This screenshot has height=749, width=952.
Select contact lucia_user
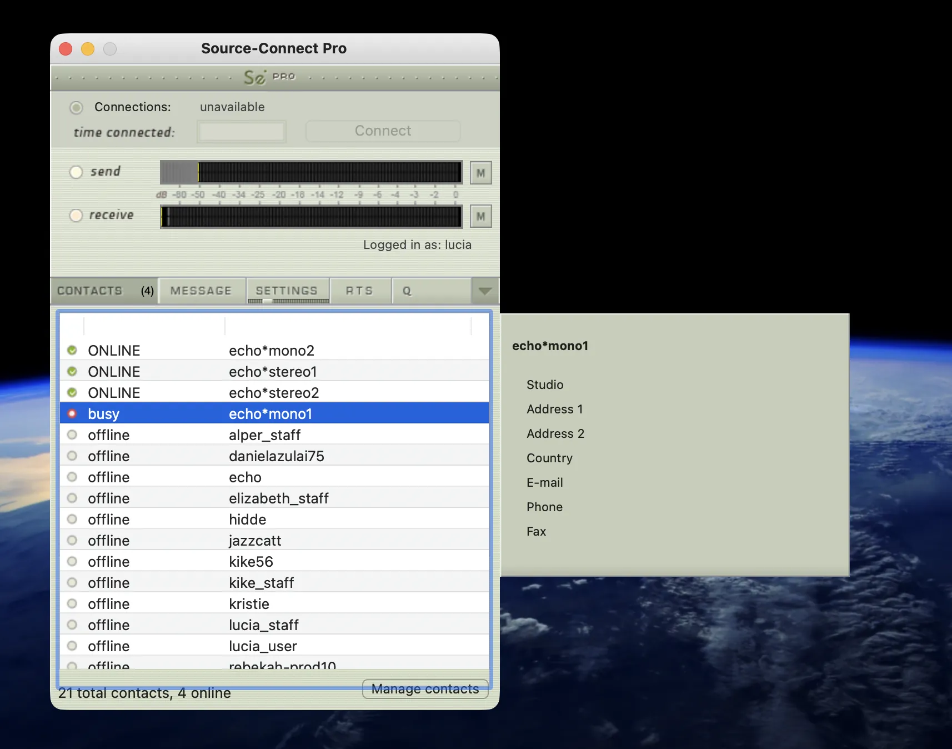click(x=274, y=646)
